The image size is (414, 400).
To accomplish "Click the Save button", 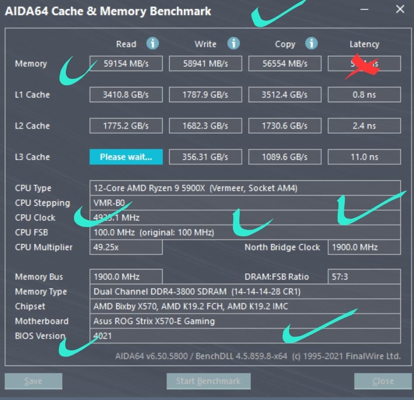I will click(34, 381).
